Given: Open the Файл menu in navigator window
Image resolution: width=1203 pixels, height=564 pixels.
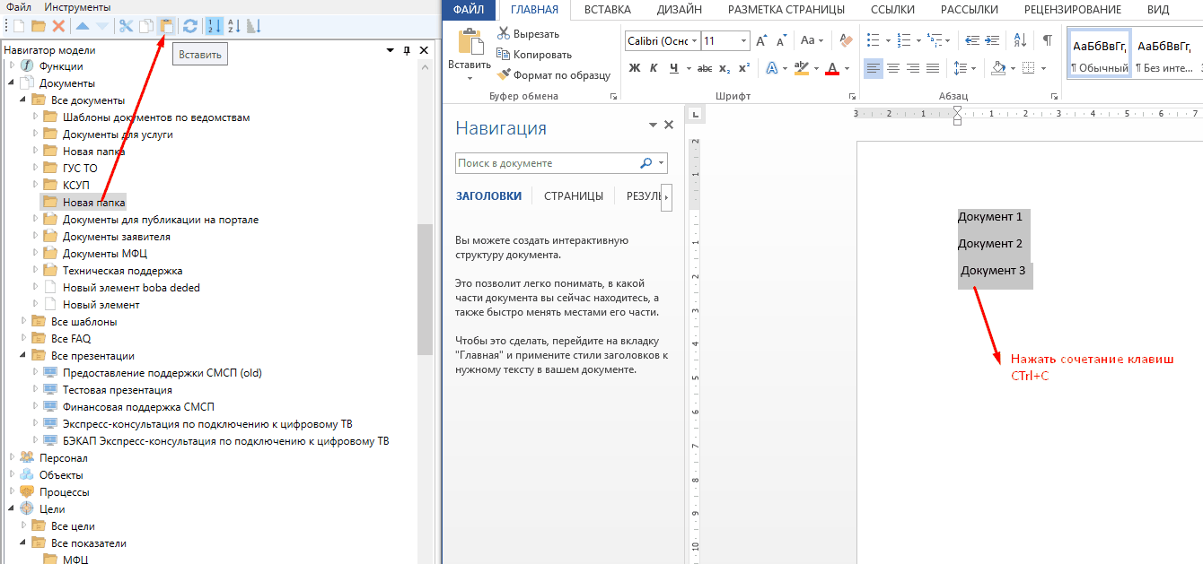Looking at the screenshot, I should click(x=19, y=7).
